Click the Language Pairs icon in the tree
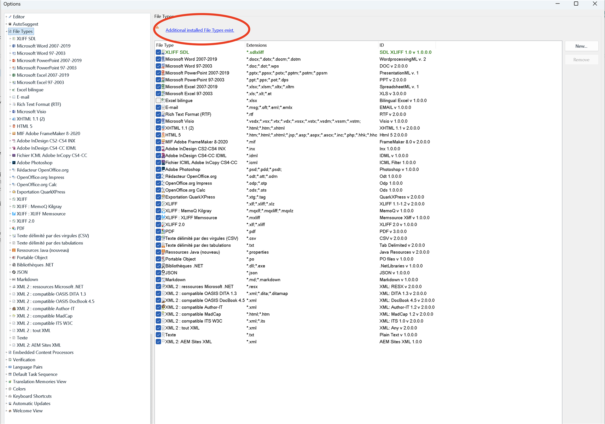The height and width of the screenshot is (424, 605). [x=10, y=367]
